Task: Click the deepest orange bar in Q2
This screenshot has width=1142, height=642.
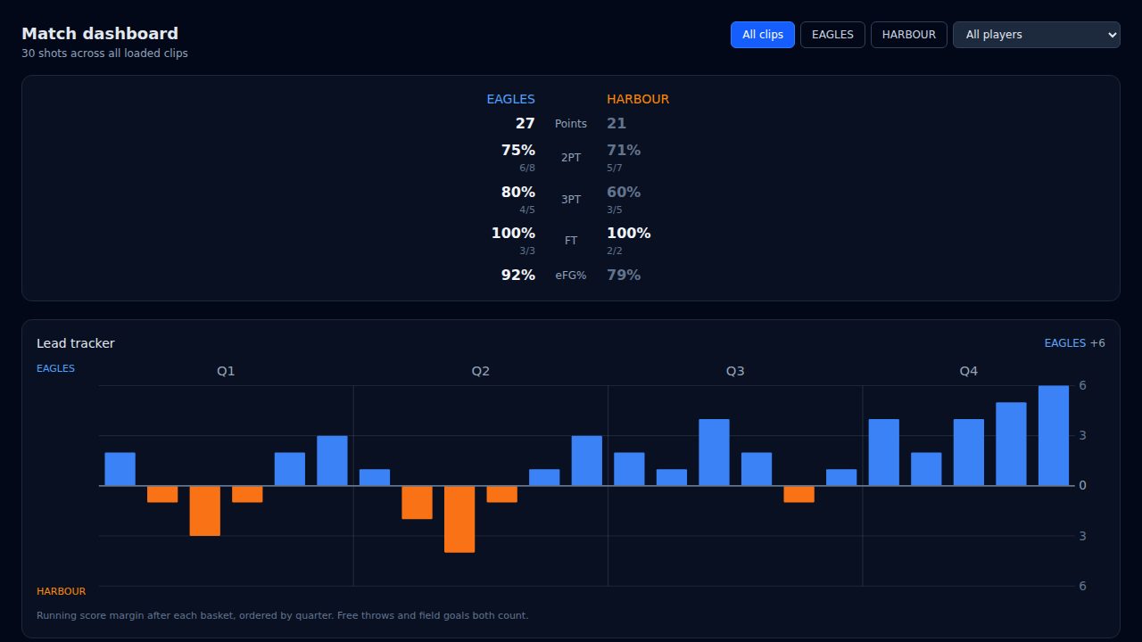Action: (x=459, y=519)
